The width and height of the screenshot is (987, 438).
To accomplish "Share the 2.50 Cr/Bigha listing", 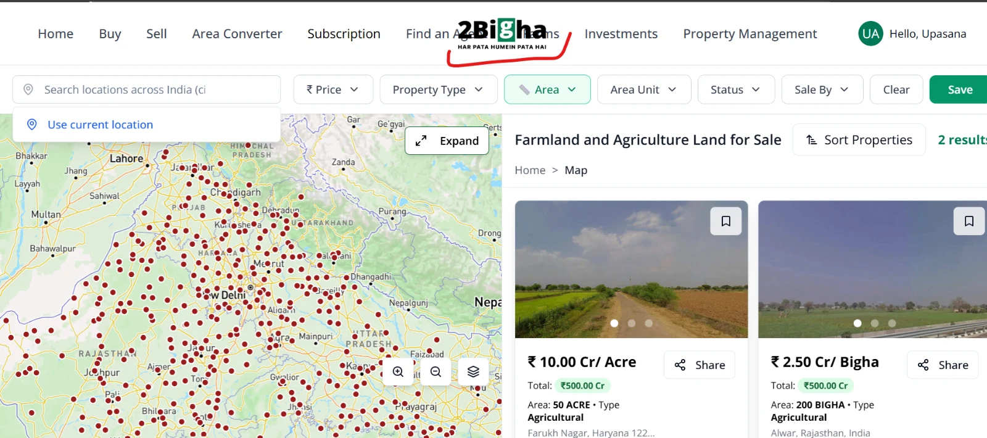I will coord(943,365).
